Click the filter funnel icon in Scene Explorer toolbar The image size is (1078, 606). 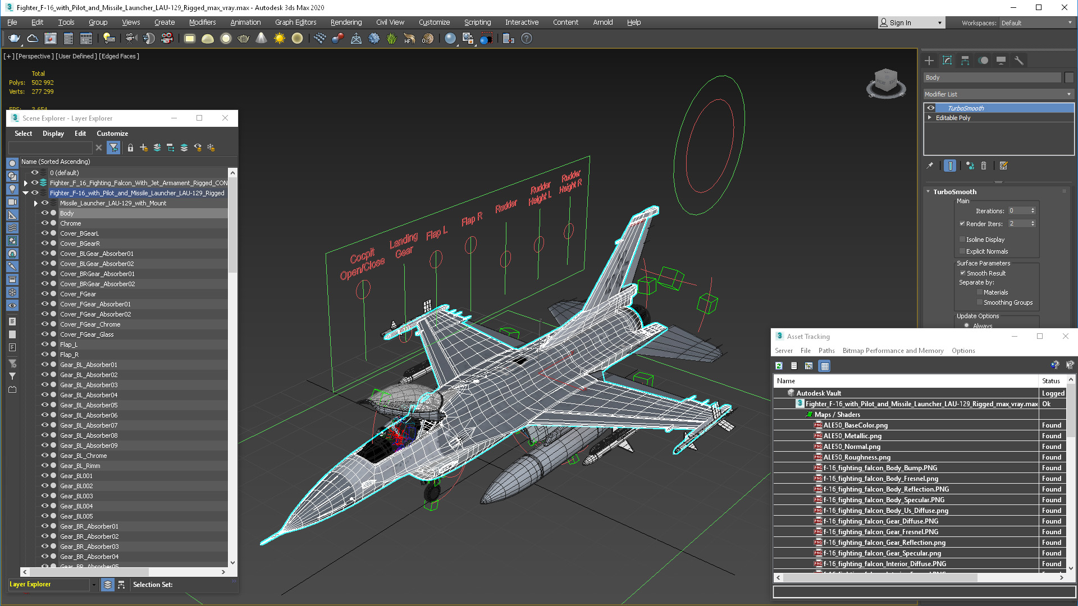(x=114, y=148)
